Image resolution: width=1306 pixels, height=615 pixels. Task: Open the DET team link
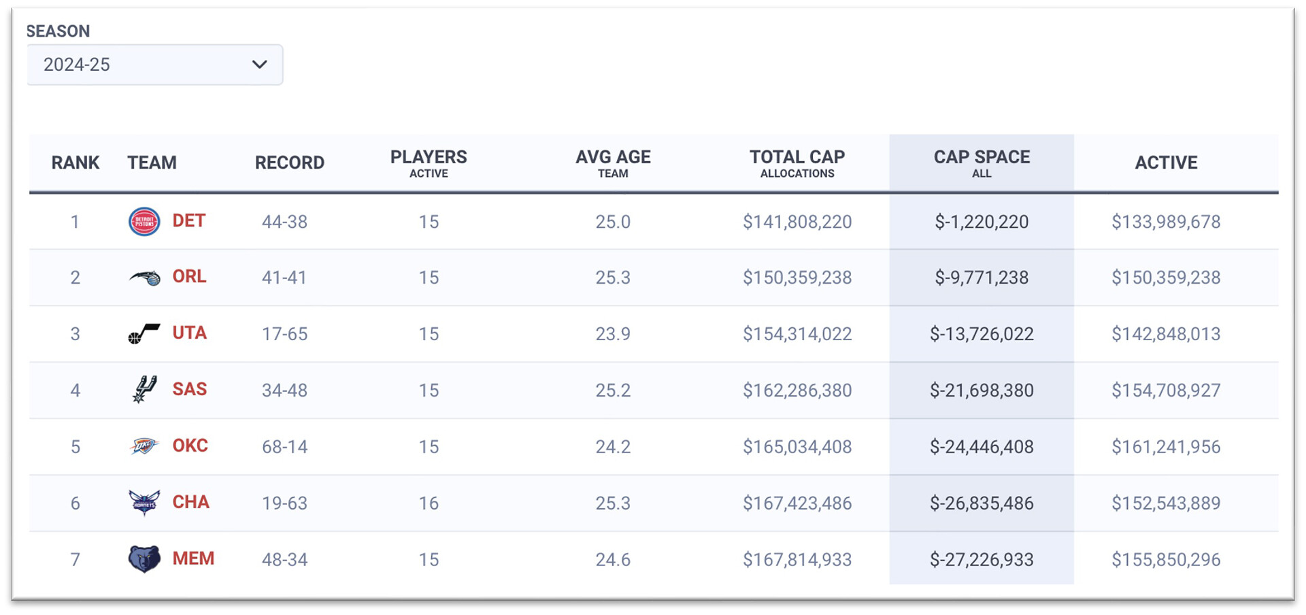tap(189, 221)
